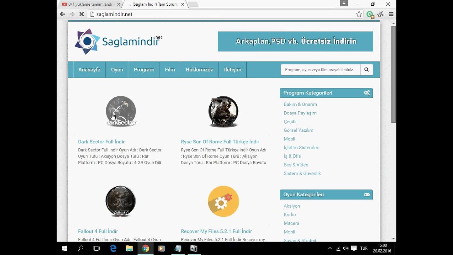453x255 pixels.
Task: Open Dosya Paylaşım category
Action: 300,113
